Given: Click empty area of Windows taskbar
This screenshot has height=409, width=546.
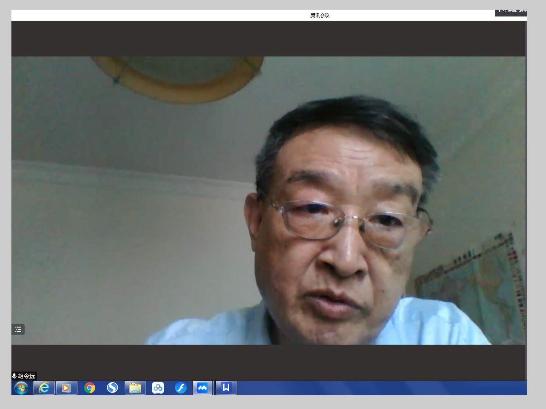Looking at the screenshot, I should point(367,388).
